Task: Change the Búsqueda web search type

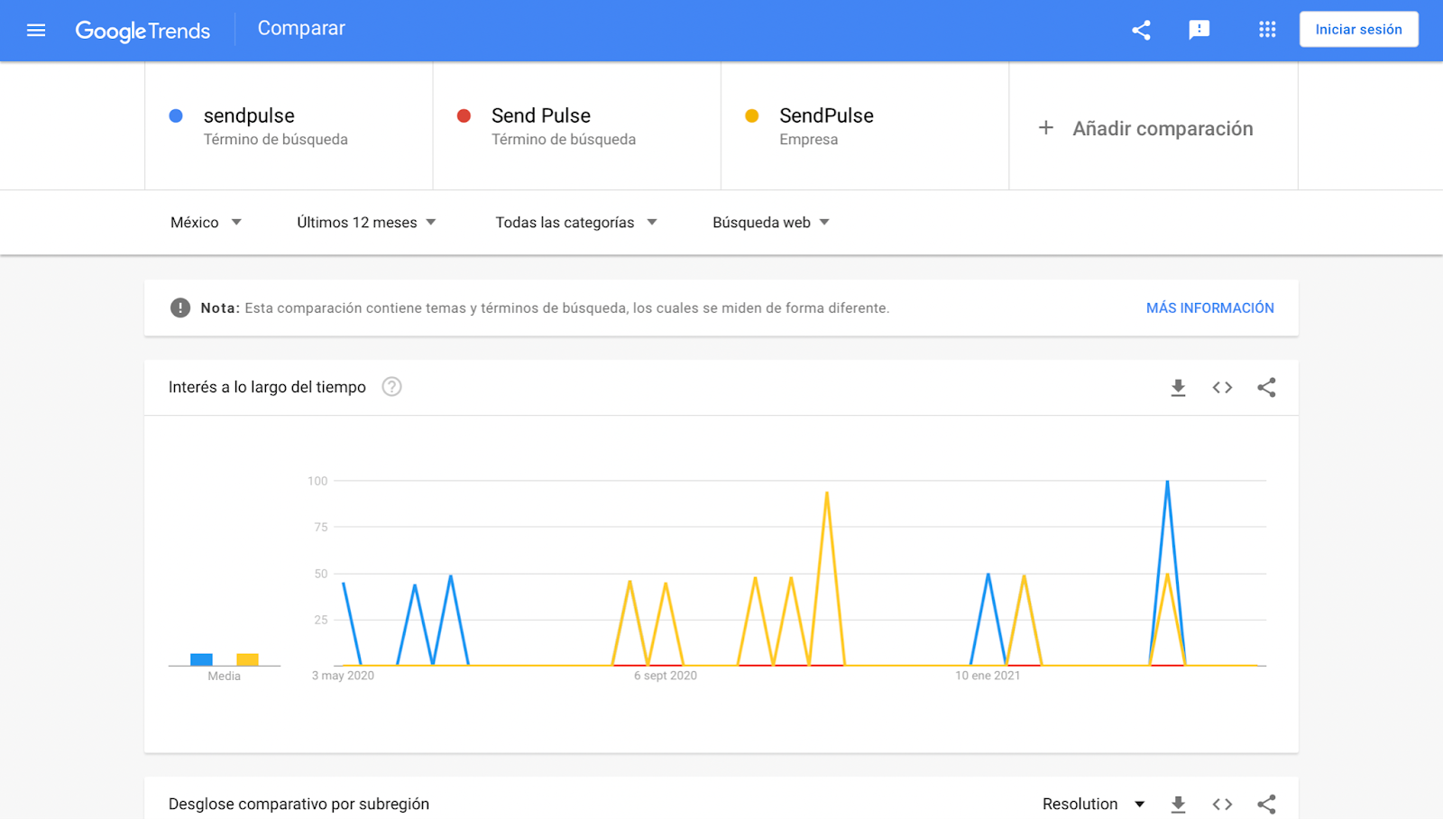Action: pyautogui.click(x=770, y=223)
